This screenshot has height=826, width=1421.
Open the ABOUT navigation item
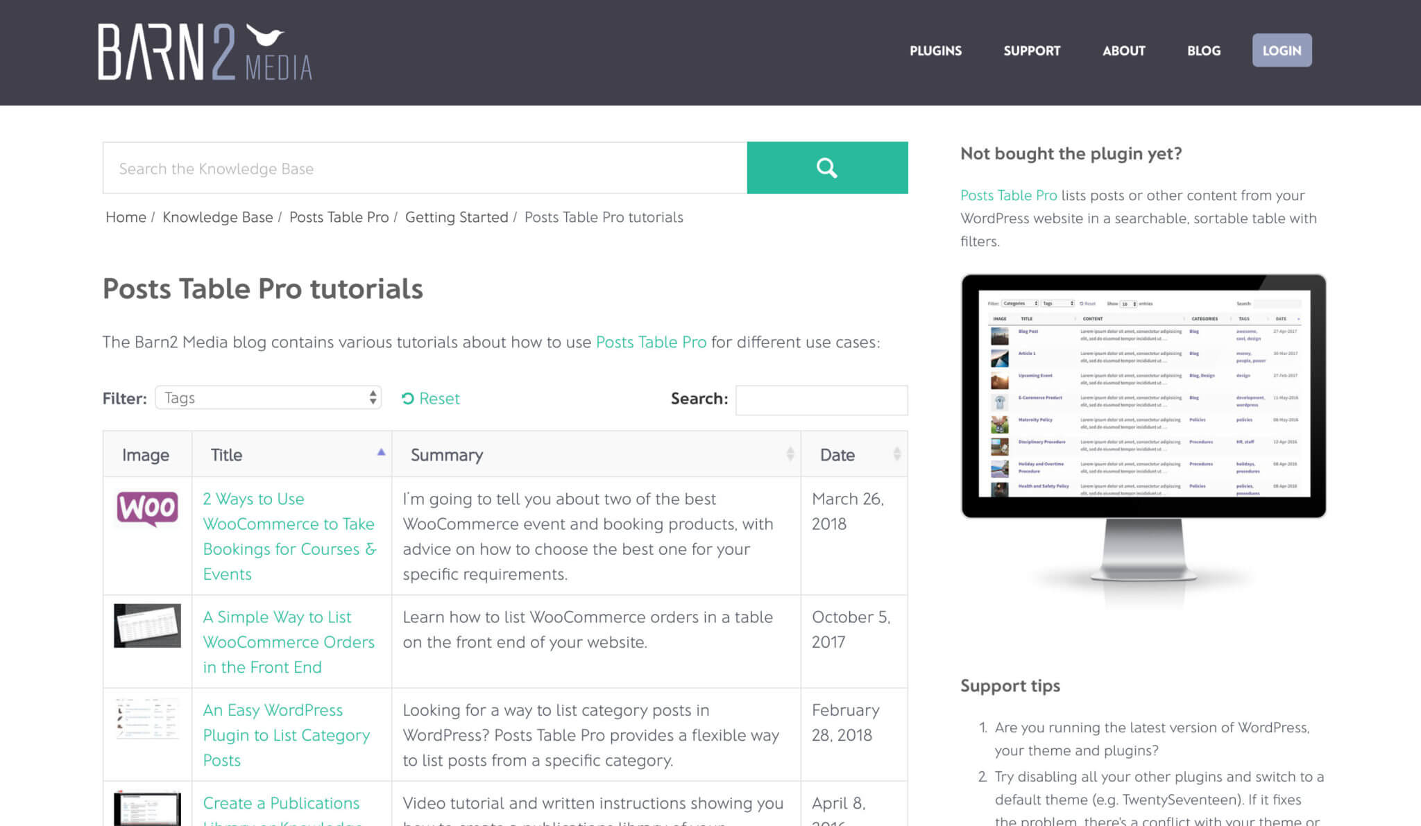[1123, 51]
